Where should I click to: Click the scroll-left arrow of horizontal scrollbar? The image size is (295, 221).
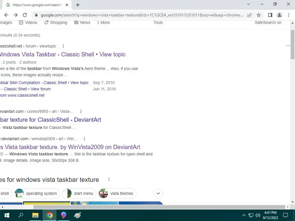pos(2,207)
